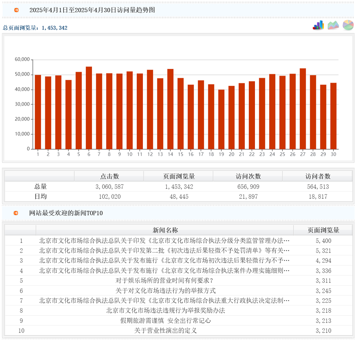Click daily average hits 102,020

(x=110, y=197)
